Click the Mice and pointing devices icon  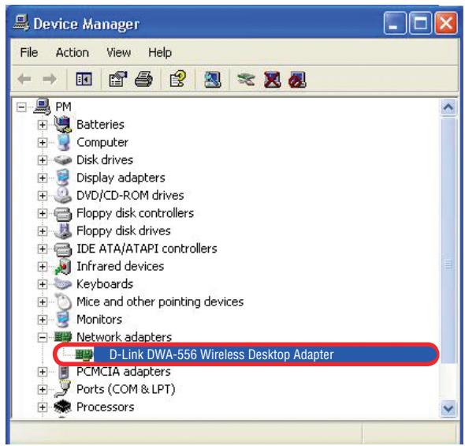[62, 302]
